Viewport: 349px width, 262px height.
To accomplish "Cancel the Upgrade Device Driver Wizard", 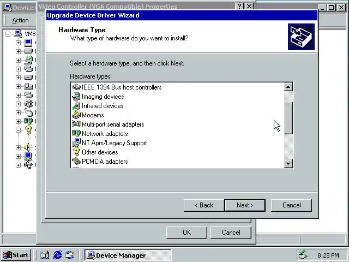I will tap(291, 205).
